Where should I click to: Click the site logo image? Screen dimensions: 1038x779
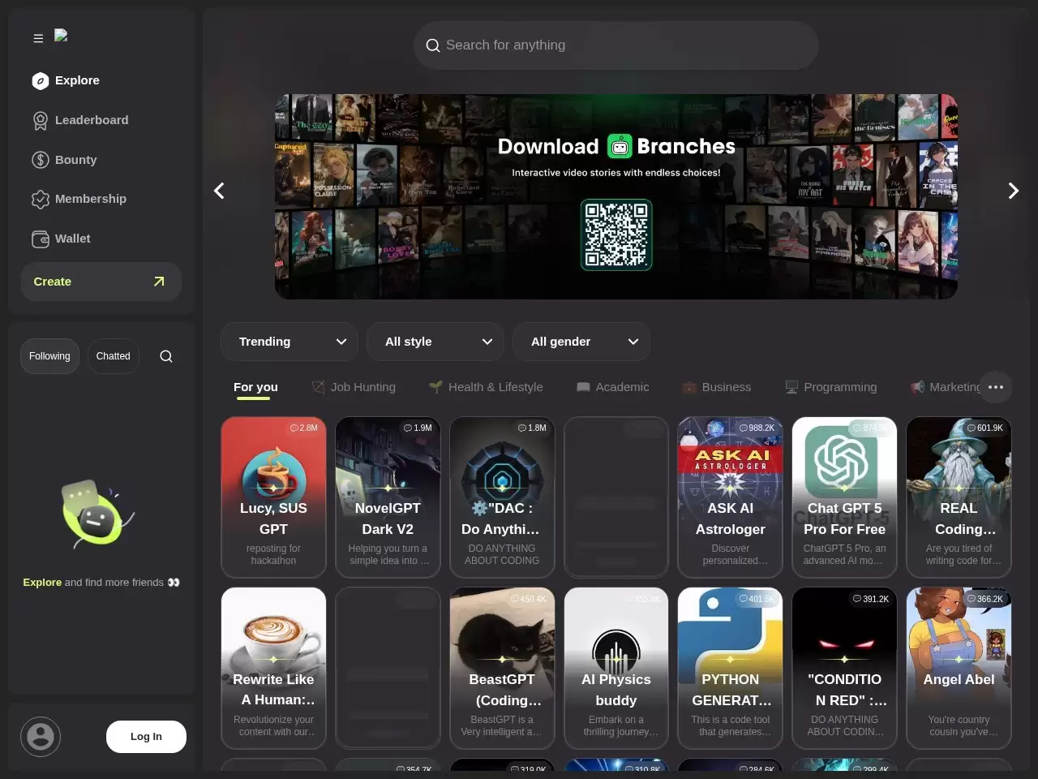(x=61, y=36)
